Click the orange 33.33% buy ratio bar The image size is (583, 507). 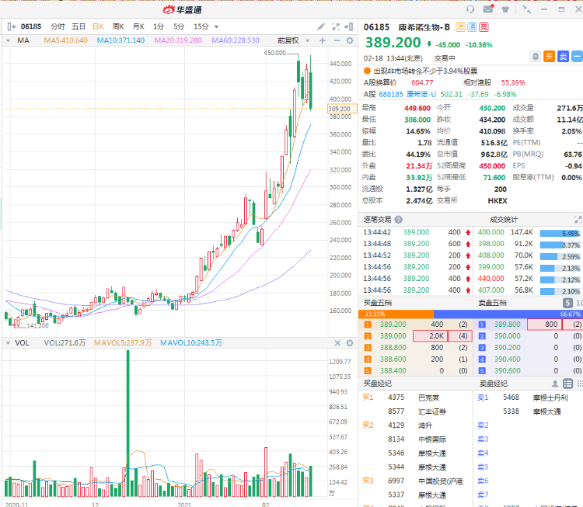[x=396, y=314]
